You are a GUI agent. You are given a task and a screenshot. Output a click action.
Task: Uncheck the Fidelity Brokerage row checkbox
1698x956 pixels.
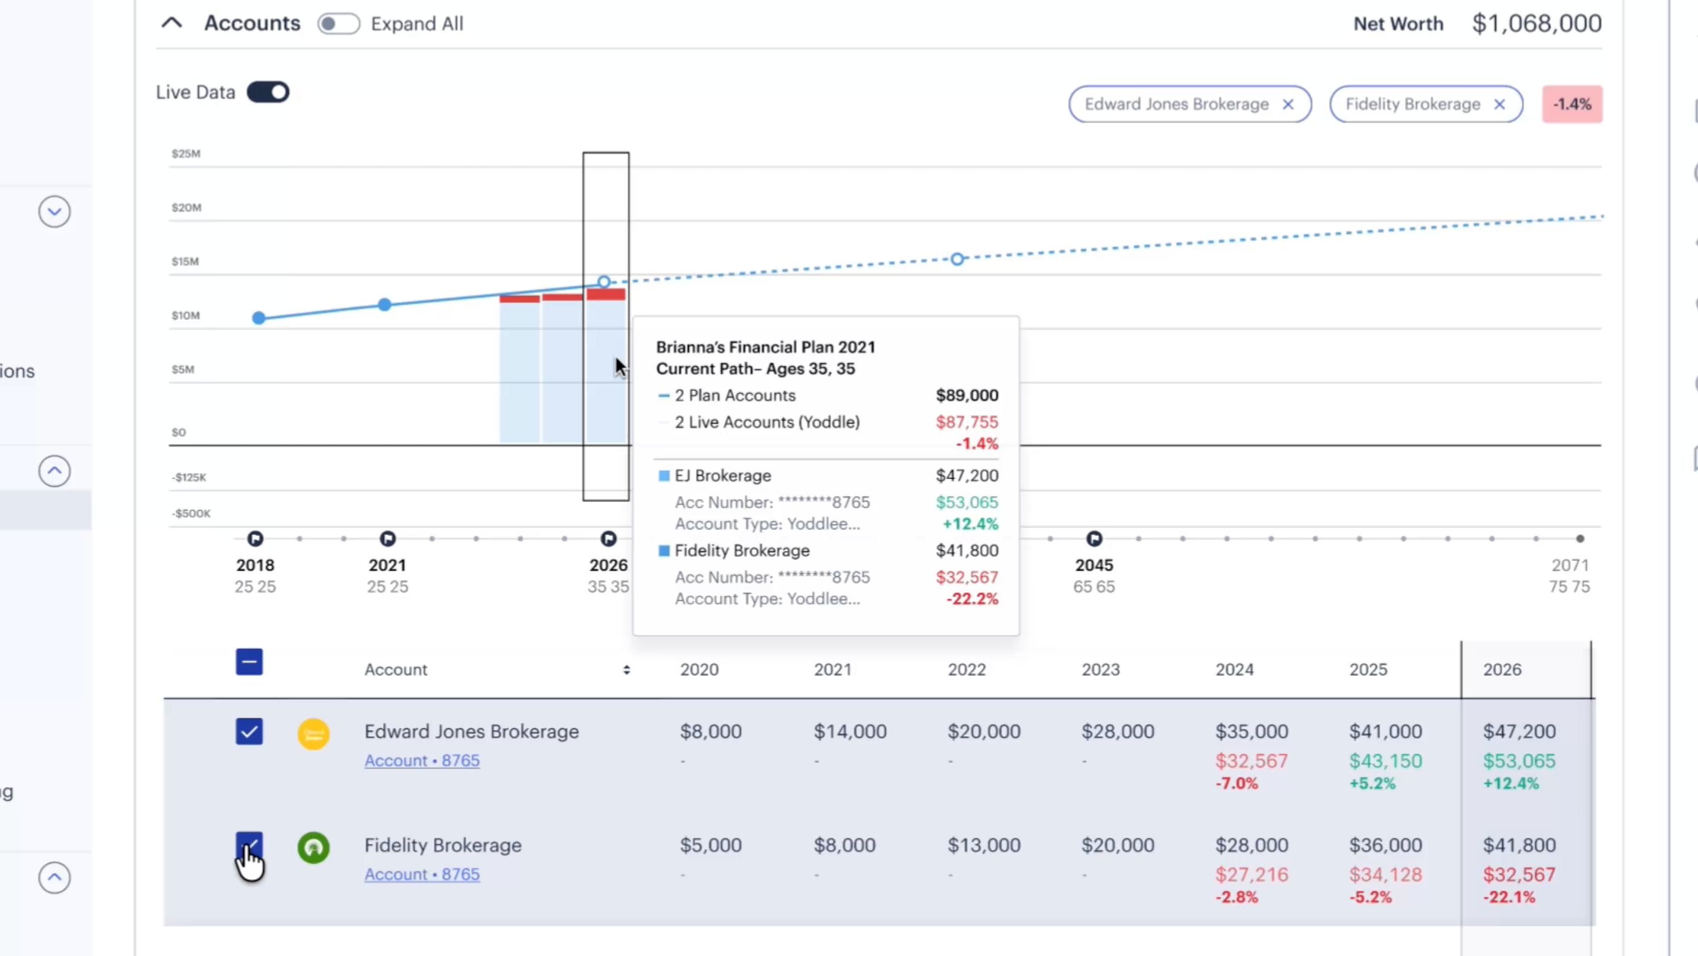click(249, 846)
